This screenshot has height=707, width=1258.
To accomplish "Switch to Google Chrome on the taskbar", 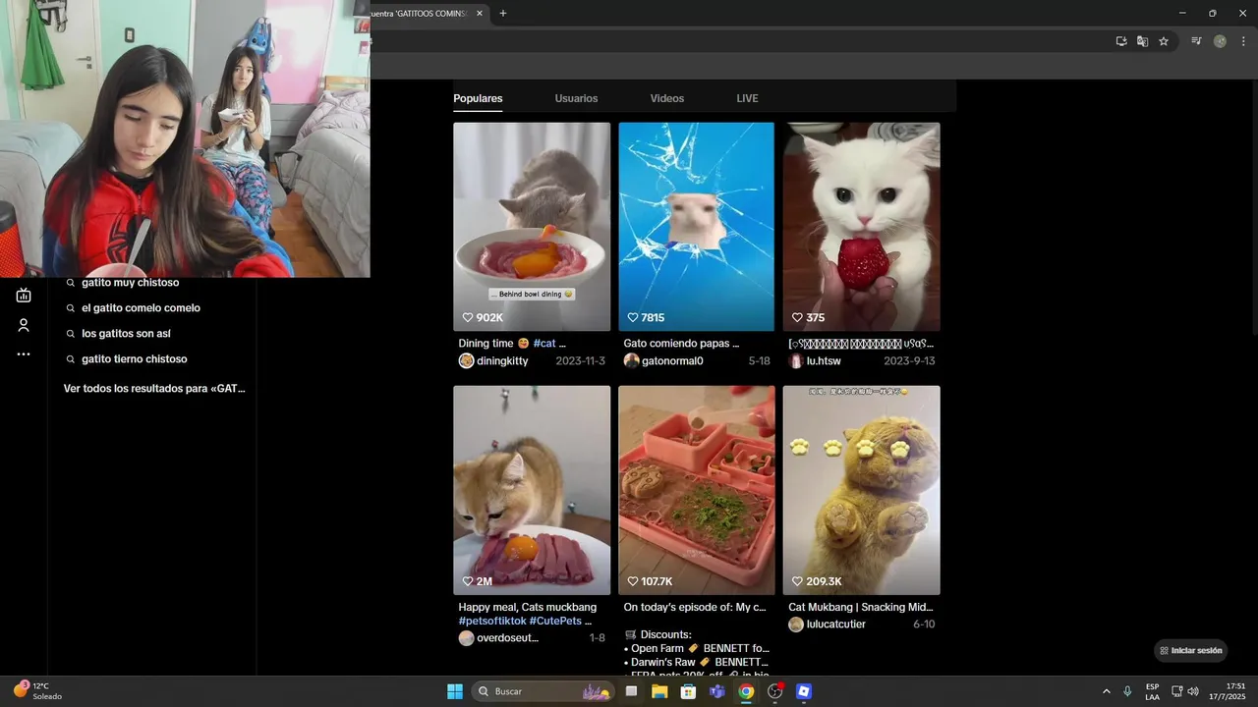I will [746, 691].
